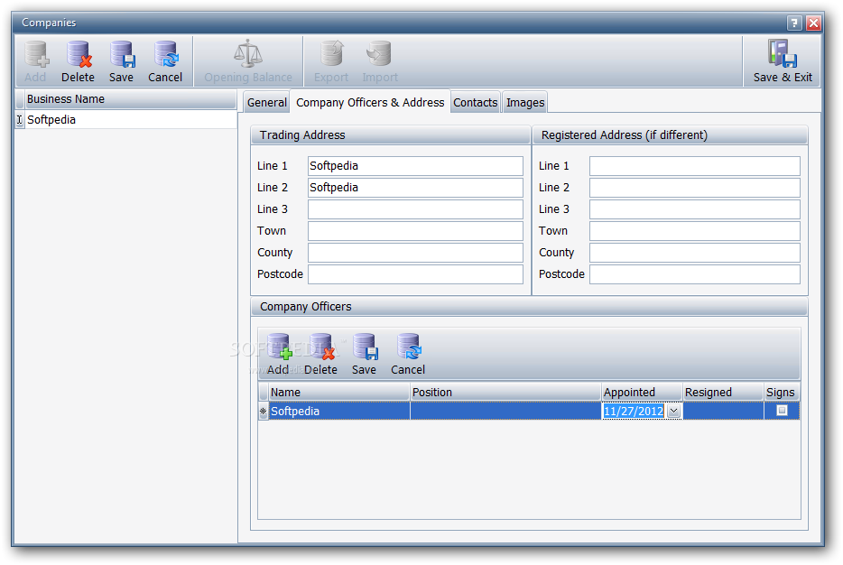Click the Appointed date 11/27/2012
843x565 pixels.
tap(634, 412)
